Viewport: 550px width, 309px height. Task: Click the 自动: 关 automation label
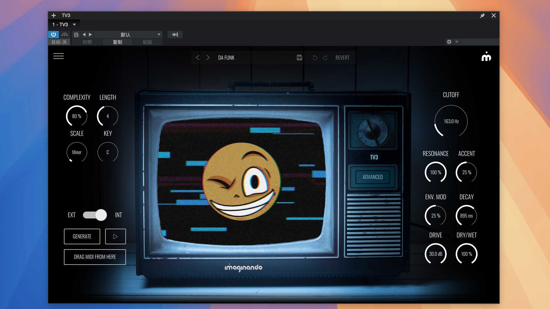(59, 42)
